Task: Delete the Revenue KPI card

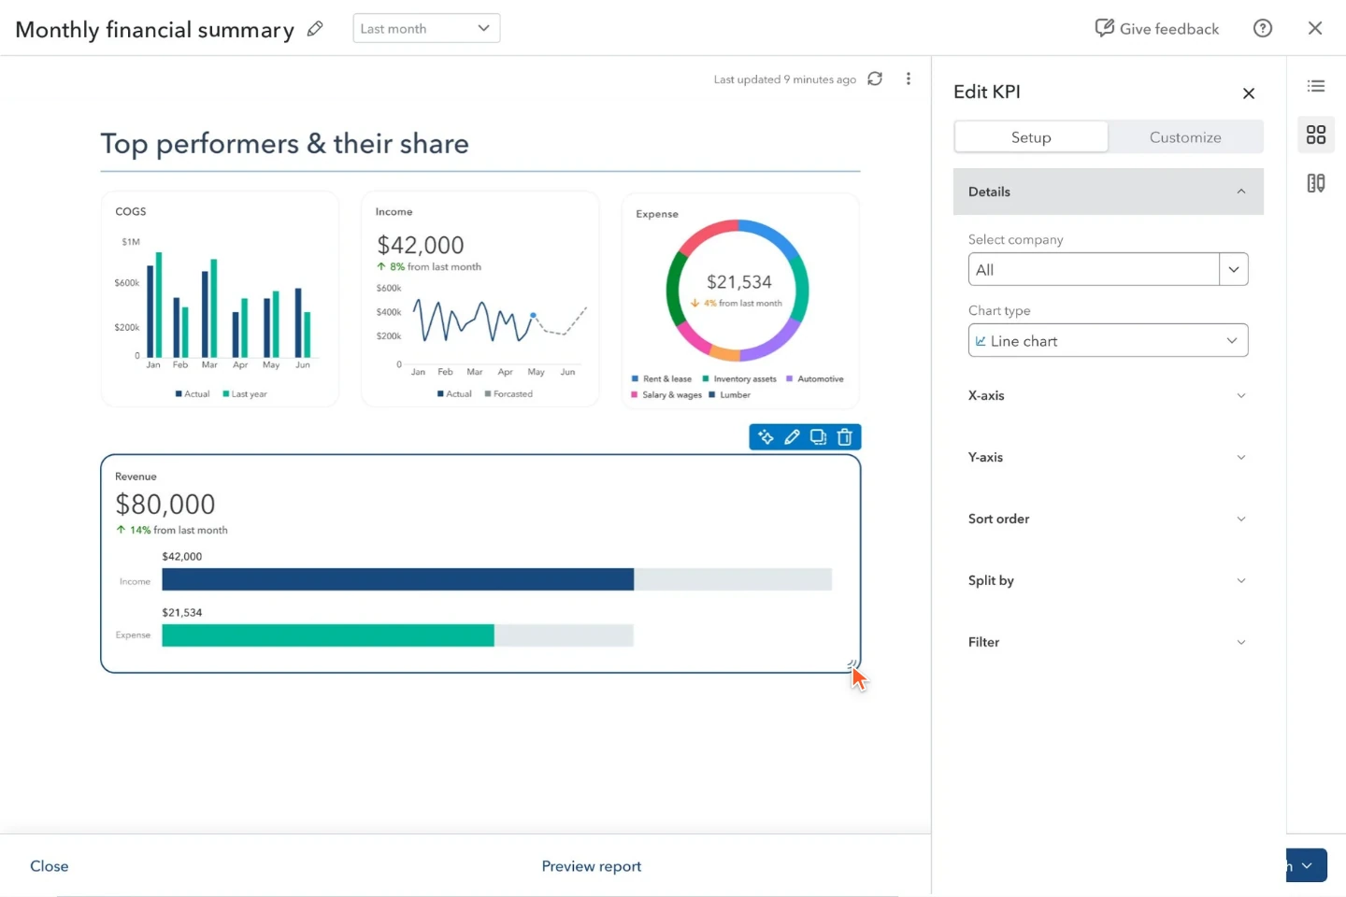Action: tap(845, 437)
